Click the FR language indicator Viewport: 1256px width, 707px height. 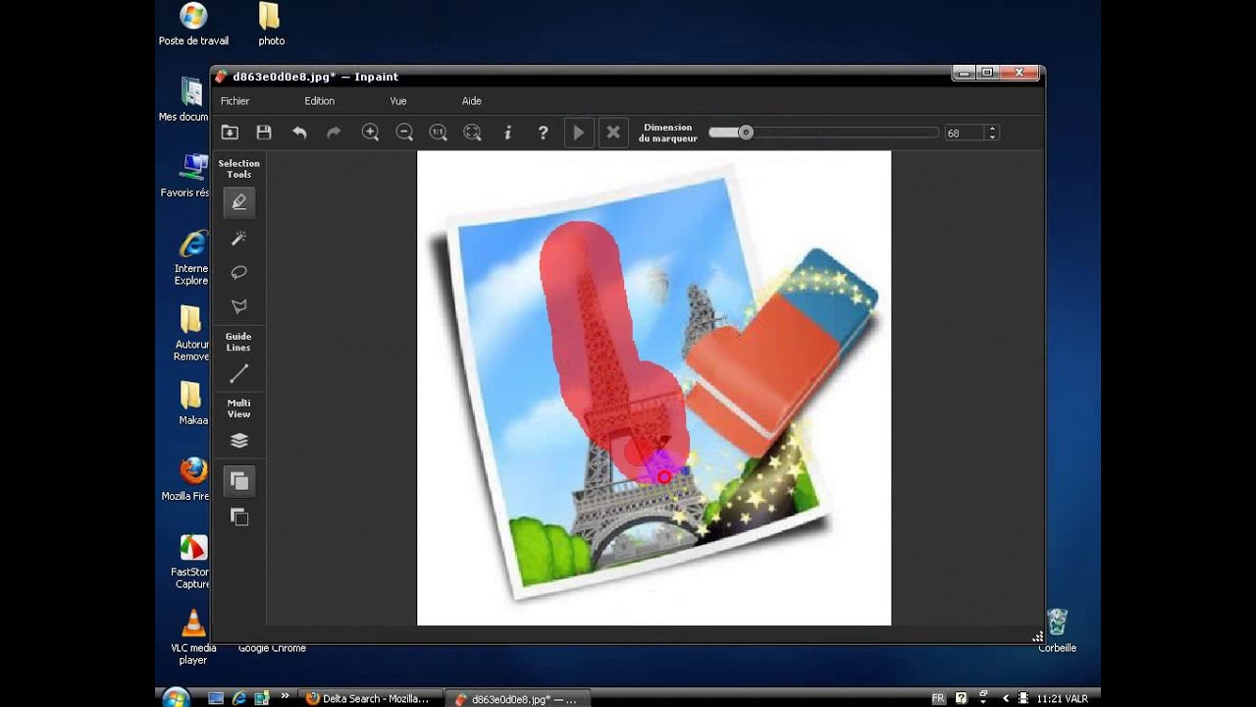coord(938,698)
